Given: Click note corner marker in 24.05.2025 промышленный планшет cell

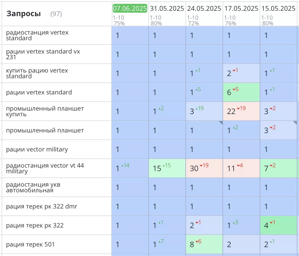Looking at the screenshot, I should coord(221,123).
